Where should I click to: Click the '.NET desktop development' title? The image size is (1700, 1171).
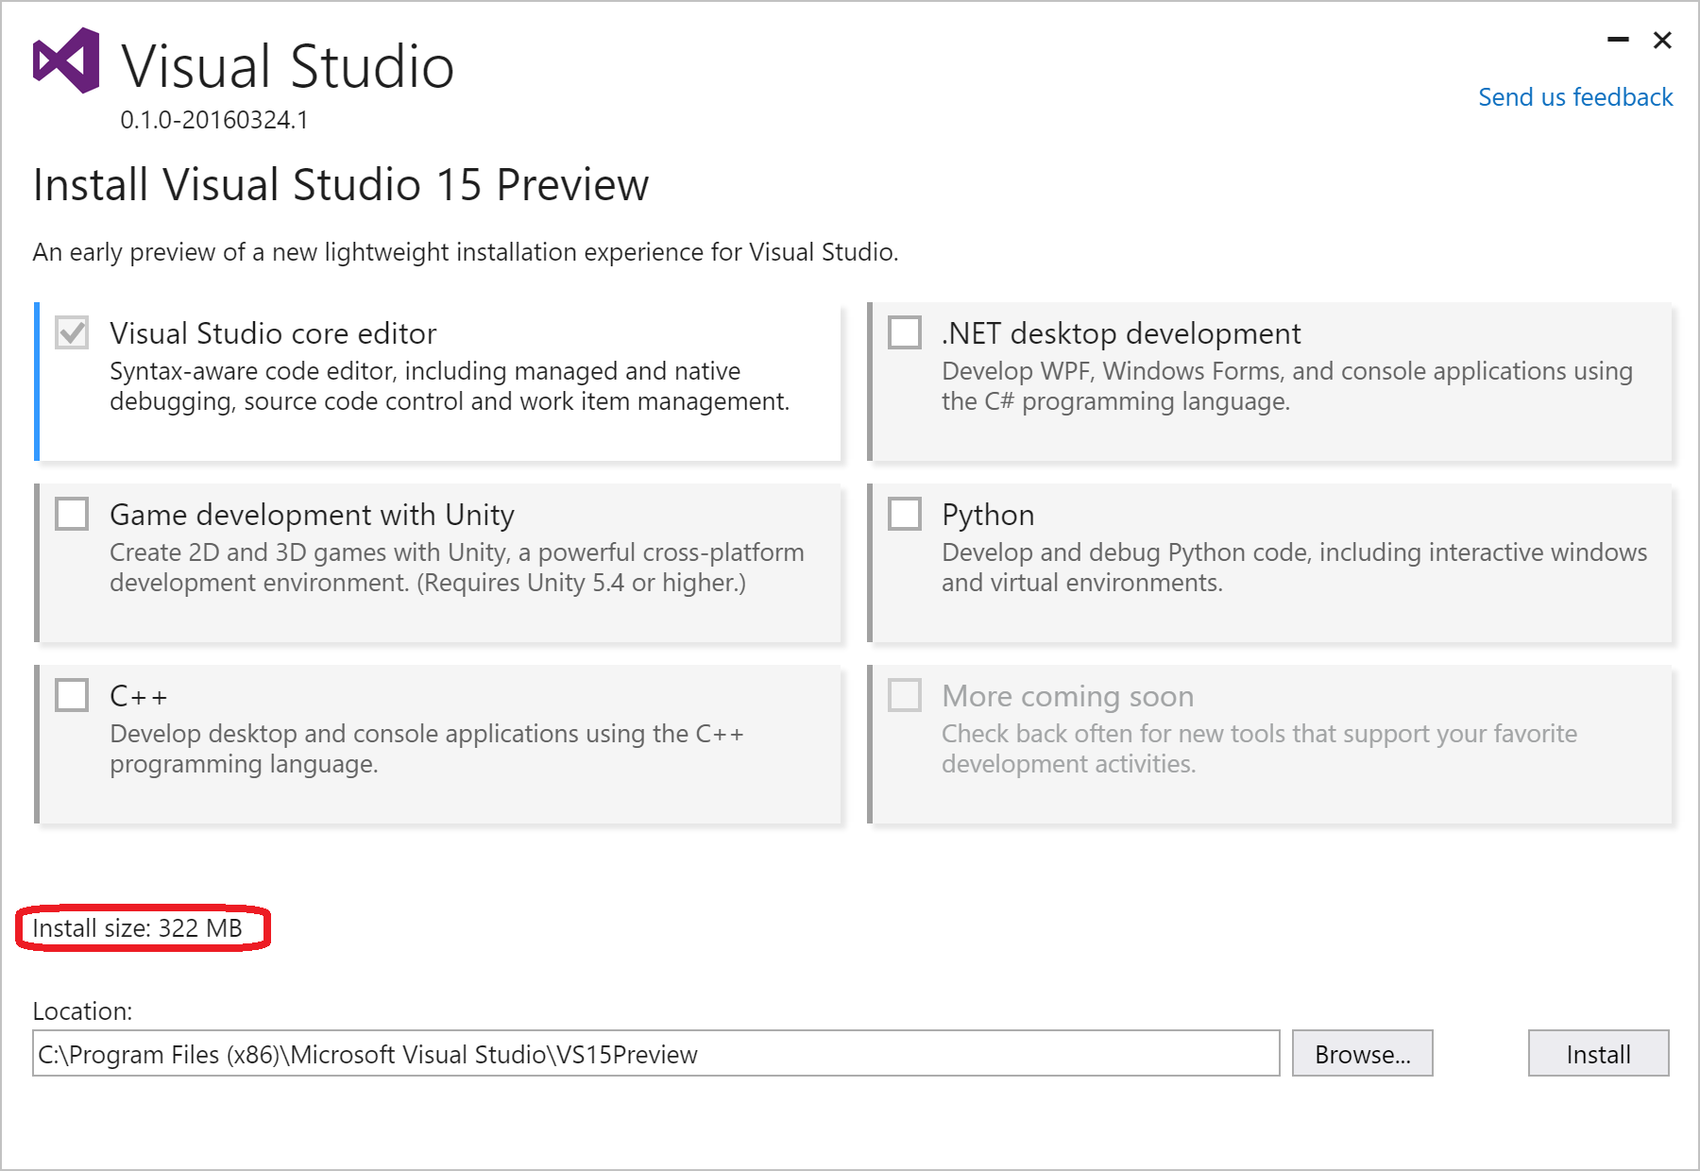1121,333
